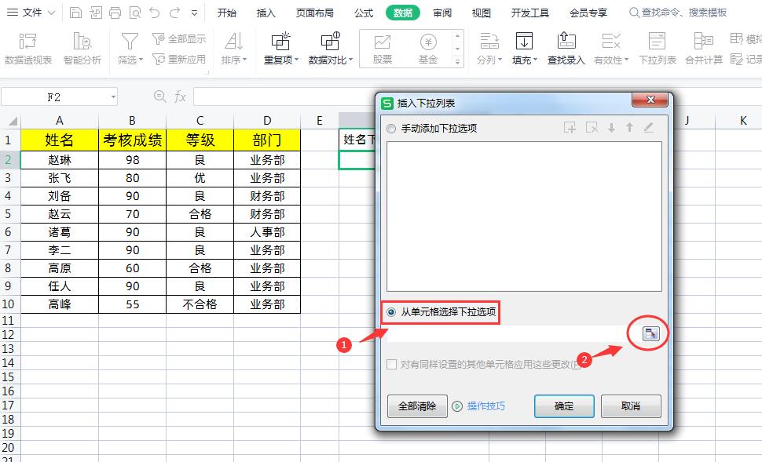Open the 筛选 dropdown arrow
The height and width of the screenshot is (462, 762).
141,60
